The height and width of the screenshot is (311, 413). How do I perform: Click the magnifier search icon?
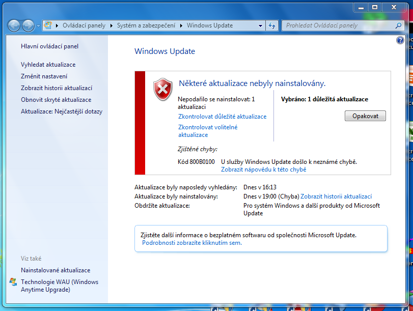399,25
